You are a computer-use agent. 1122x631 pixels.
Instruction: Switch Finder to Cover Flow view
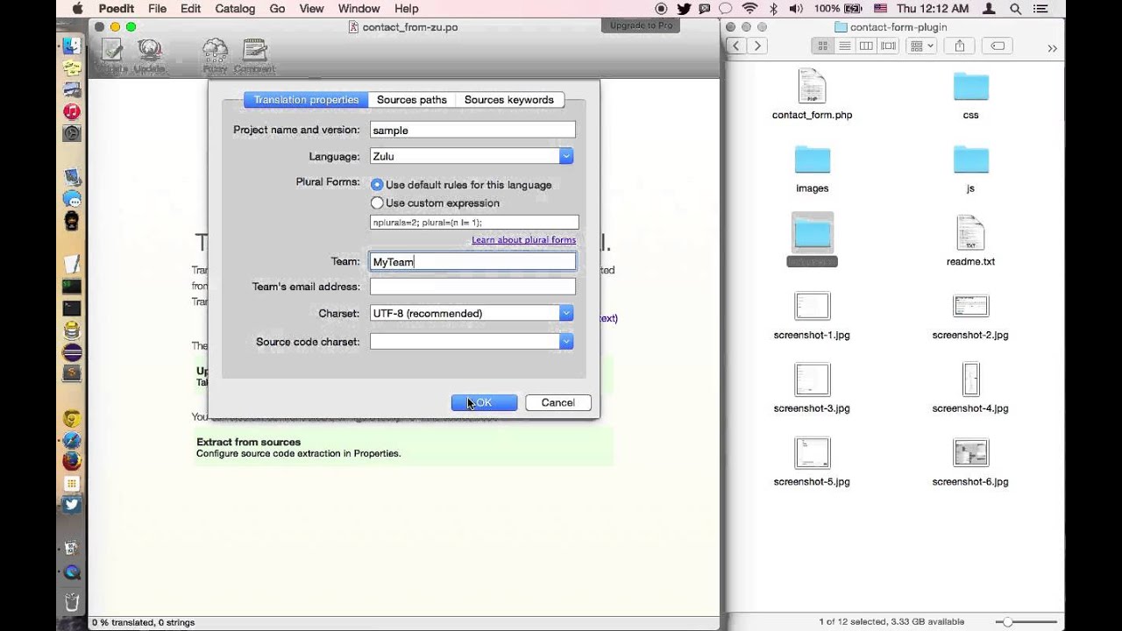coord(888,46)
